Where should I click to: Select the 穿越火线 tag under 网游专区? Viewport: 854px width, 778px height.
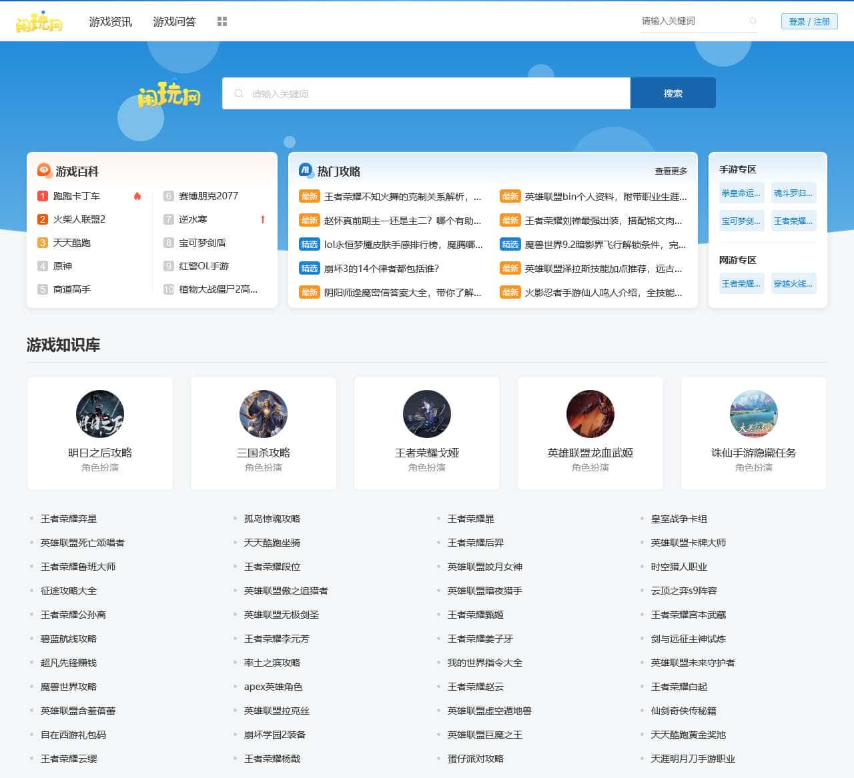click(x=794, y=283)
